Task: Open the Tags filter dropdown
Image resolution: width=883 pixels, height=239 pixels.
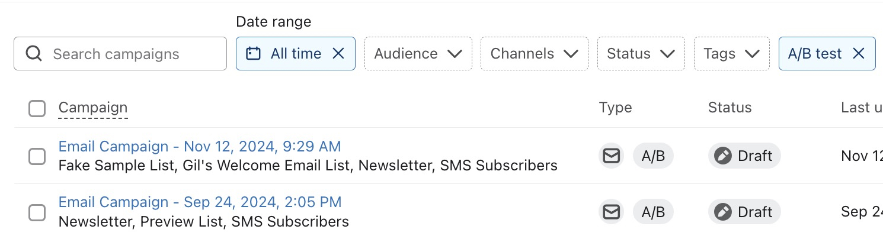Action: tap(731, 54)
